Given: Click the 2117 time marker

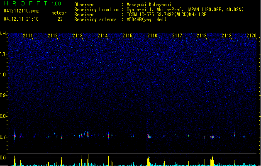Looking at the screenshot, I should tap(177, 35).
